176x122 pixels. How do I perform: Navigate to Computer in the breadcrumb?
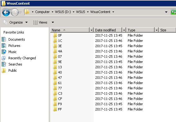click(42, 12)
